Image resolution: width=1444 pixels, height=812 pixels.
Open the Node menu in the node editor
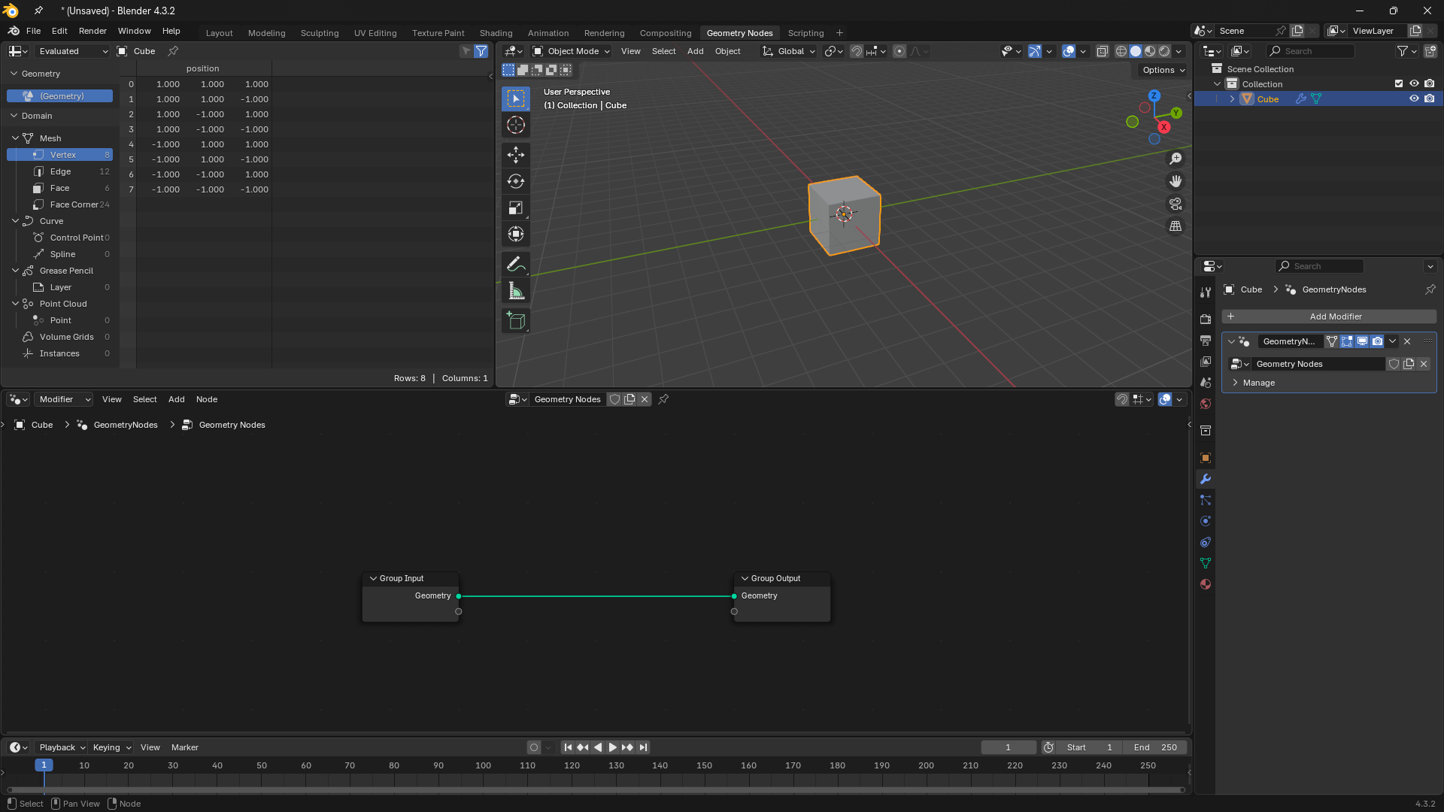[x=207, y=399]
